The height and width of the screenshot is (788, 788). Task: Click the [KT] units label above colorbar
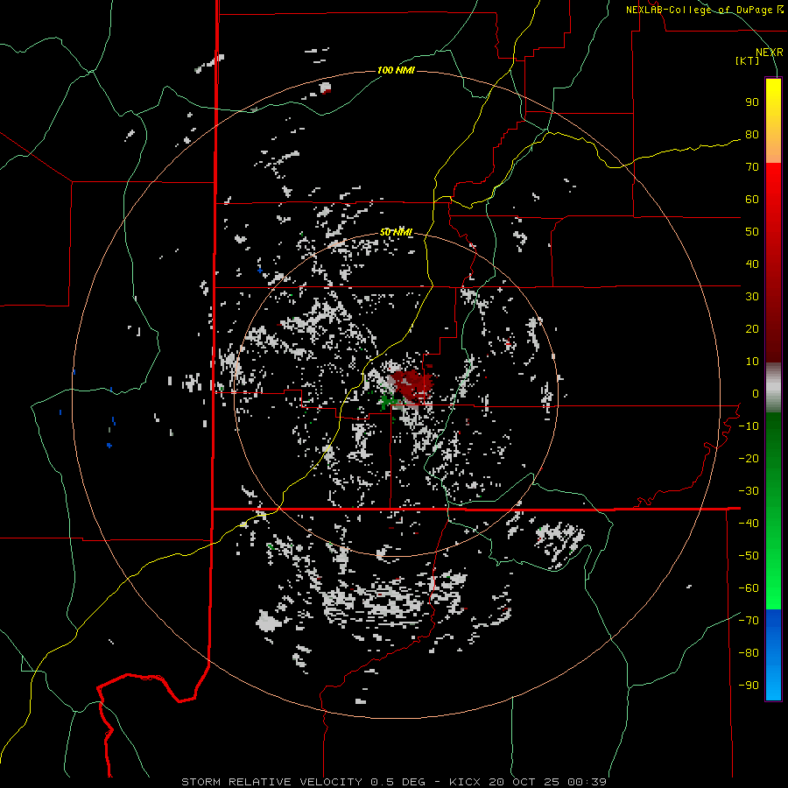tap(748, 60)
